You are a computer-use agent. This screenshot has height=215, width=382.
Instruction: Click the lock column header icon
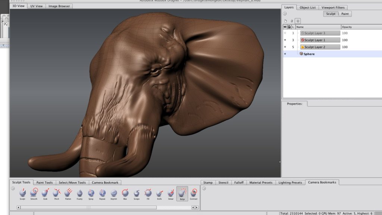289,27
